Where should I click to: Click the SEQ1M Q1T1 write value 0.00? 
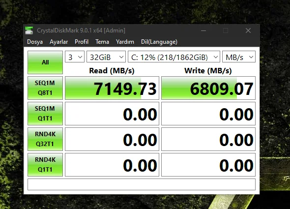point(208,114)
